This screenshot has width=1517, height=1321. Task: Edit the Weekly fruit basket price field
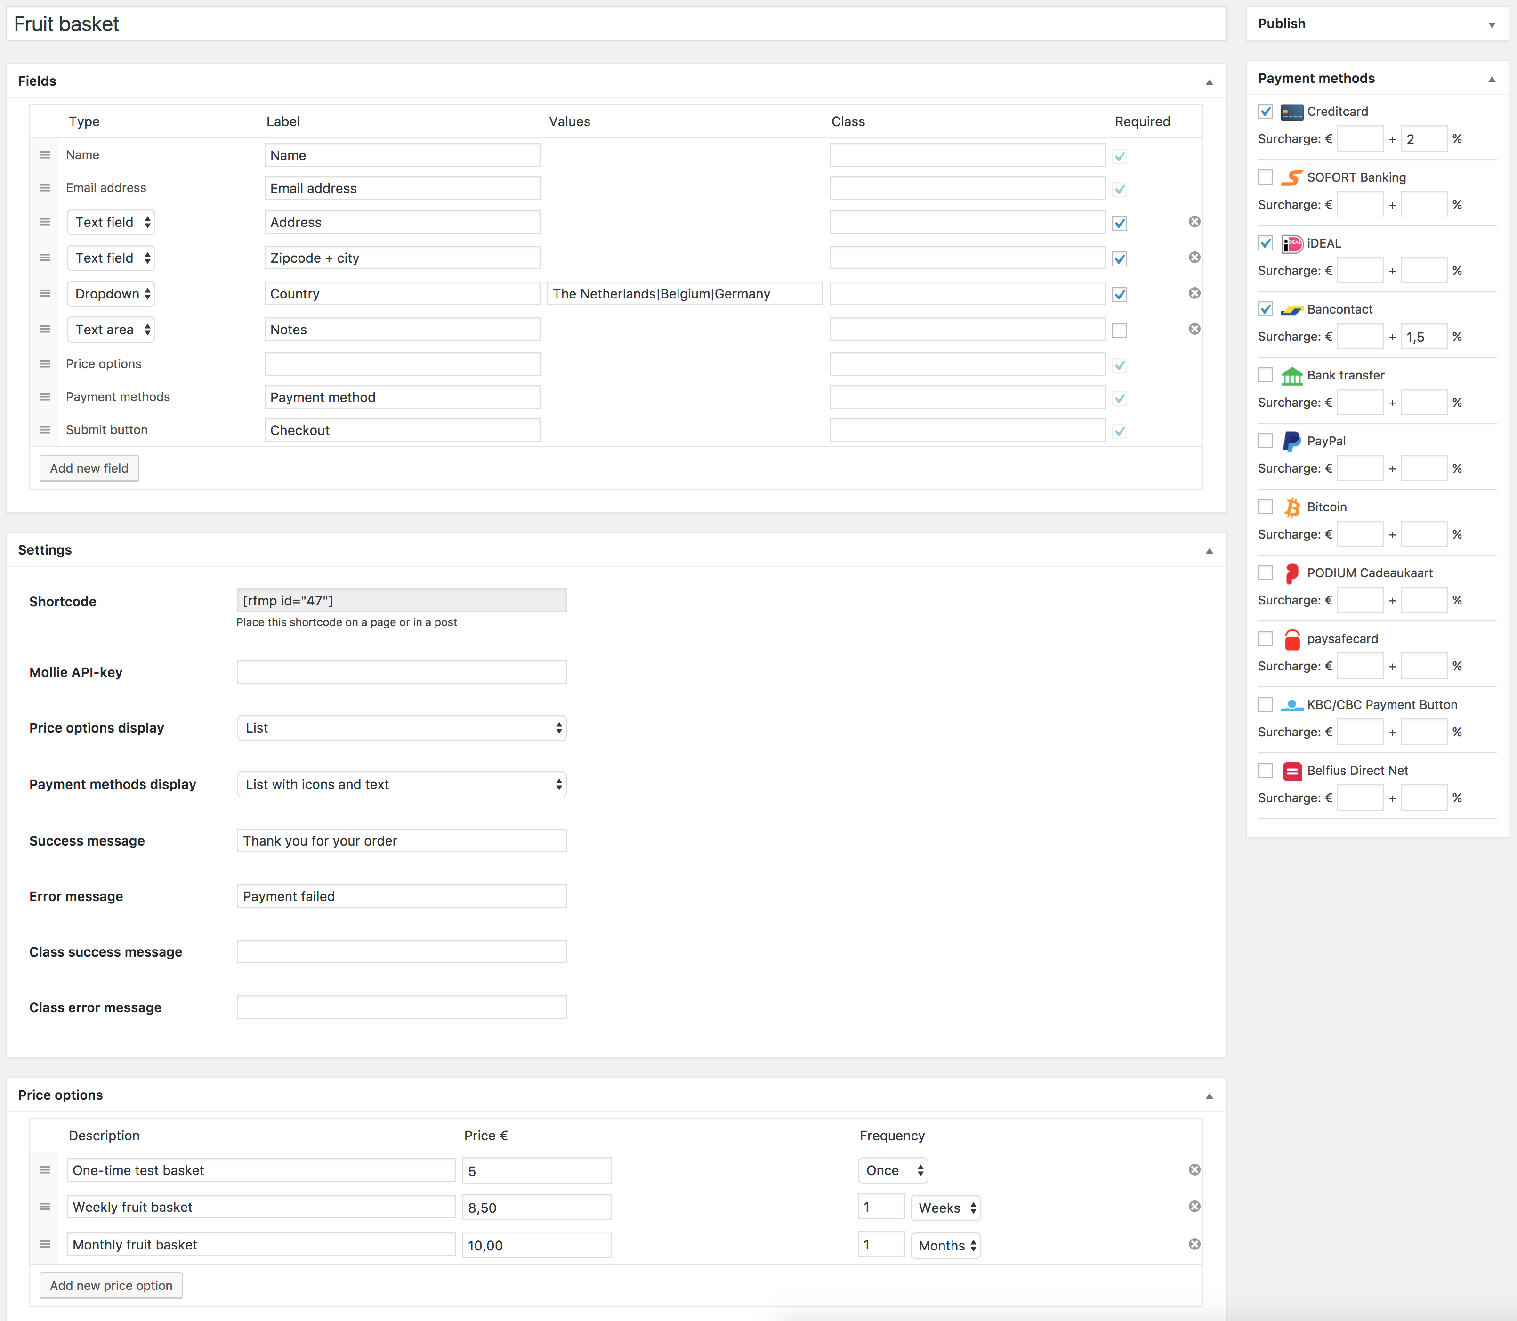pyautogui.click(x=537, y=1208)
